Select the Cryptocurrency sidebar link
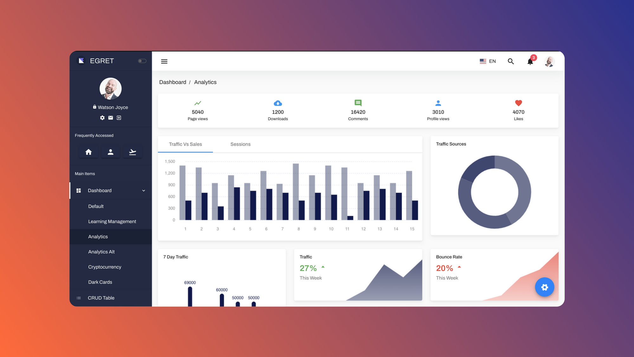This screenshot has height=357, width=634. point(105,267)
